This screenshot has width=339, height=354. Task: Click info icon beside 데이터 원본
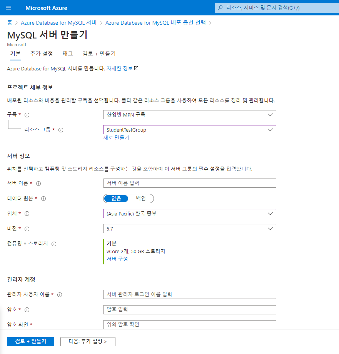pos(43,199)
